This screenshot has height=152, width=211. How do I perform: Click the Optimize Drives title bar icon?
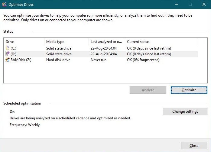[x=4, y=5]
